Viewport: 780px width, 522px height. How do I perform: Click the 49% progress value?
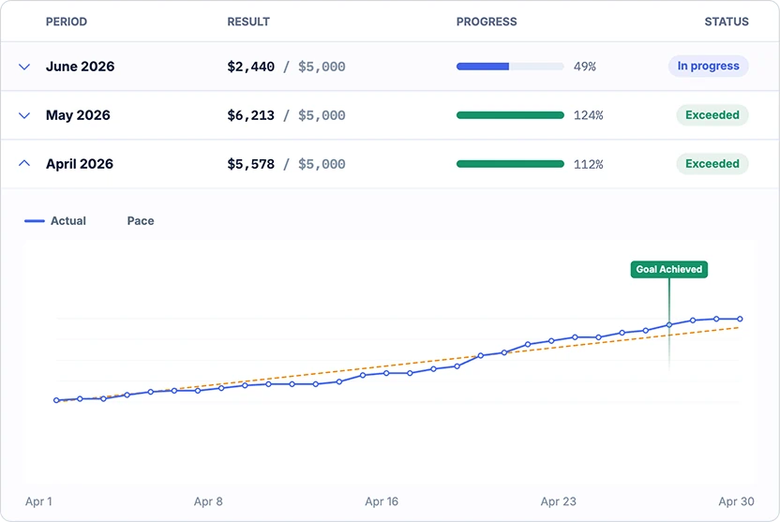(584, 67)
